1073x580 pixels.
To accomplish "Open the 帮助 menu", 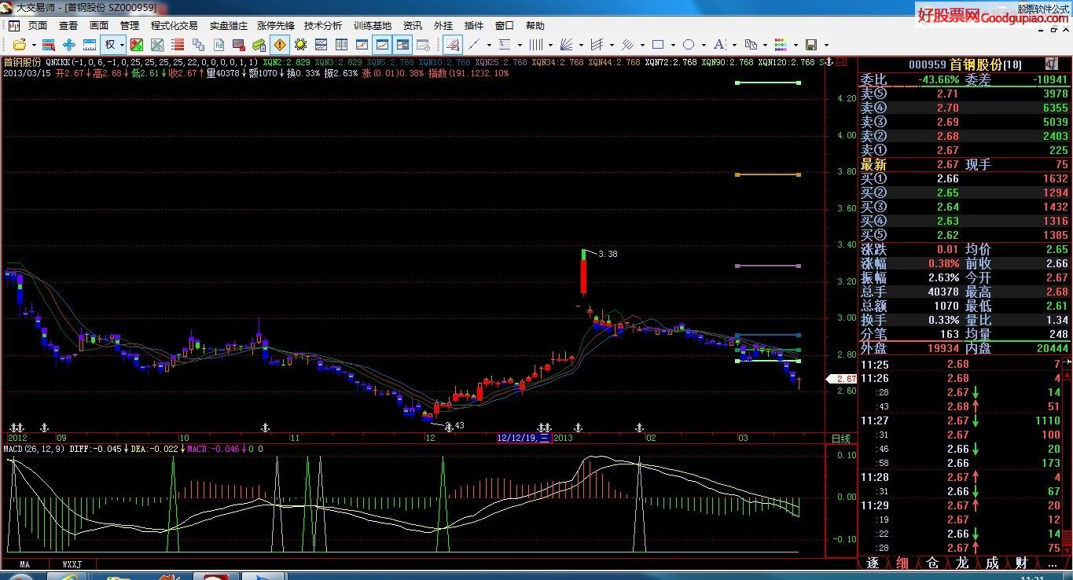I will coord(535,25).
